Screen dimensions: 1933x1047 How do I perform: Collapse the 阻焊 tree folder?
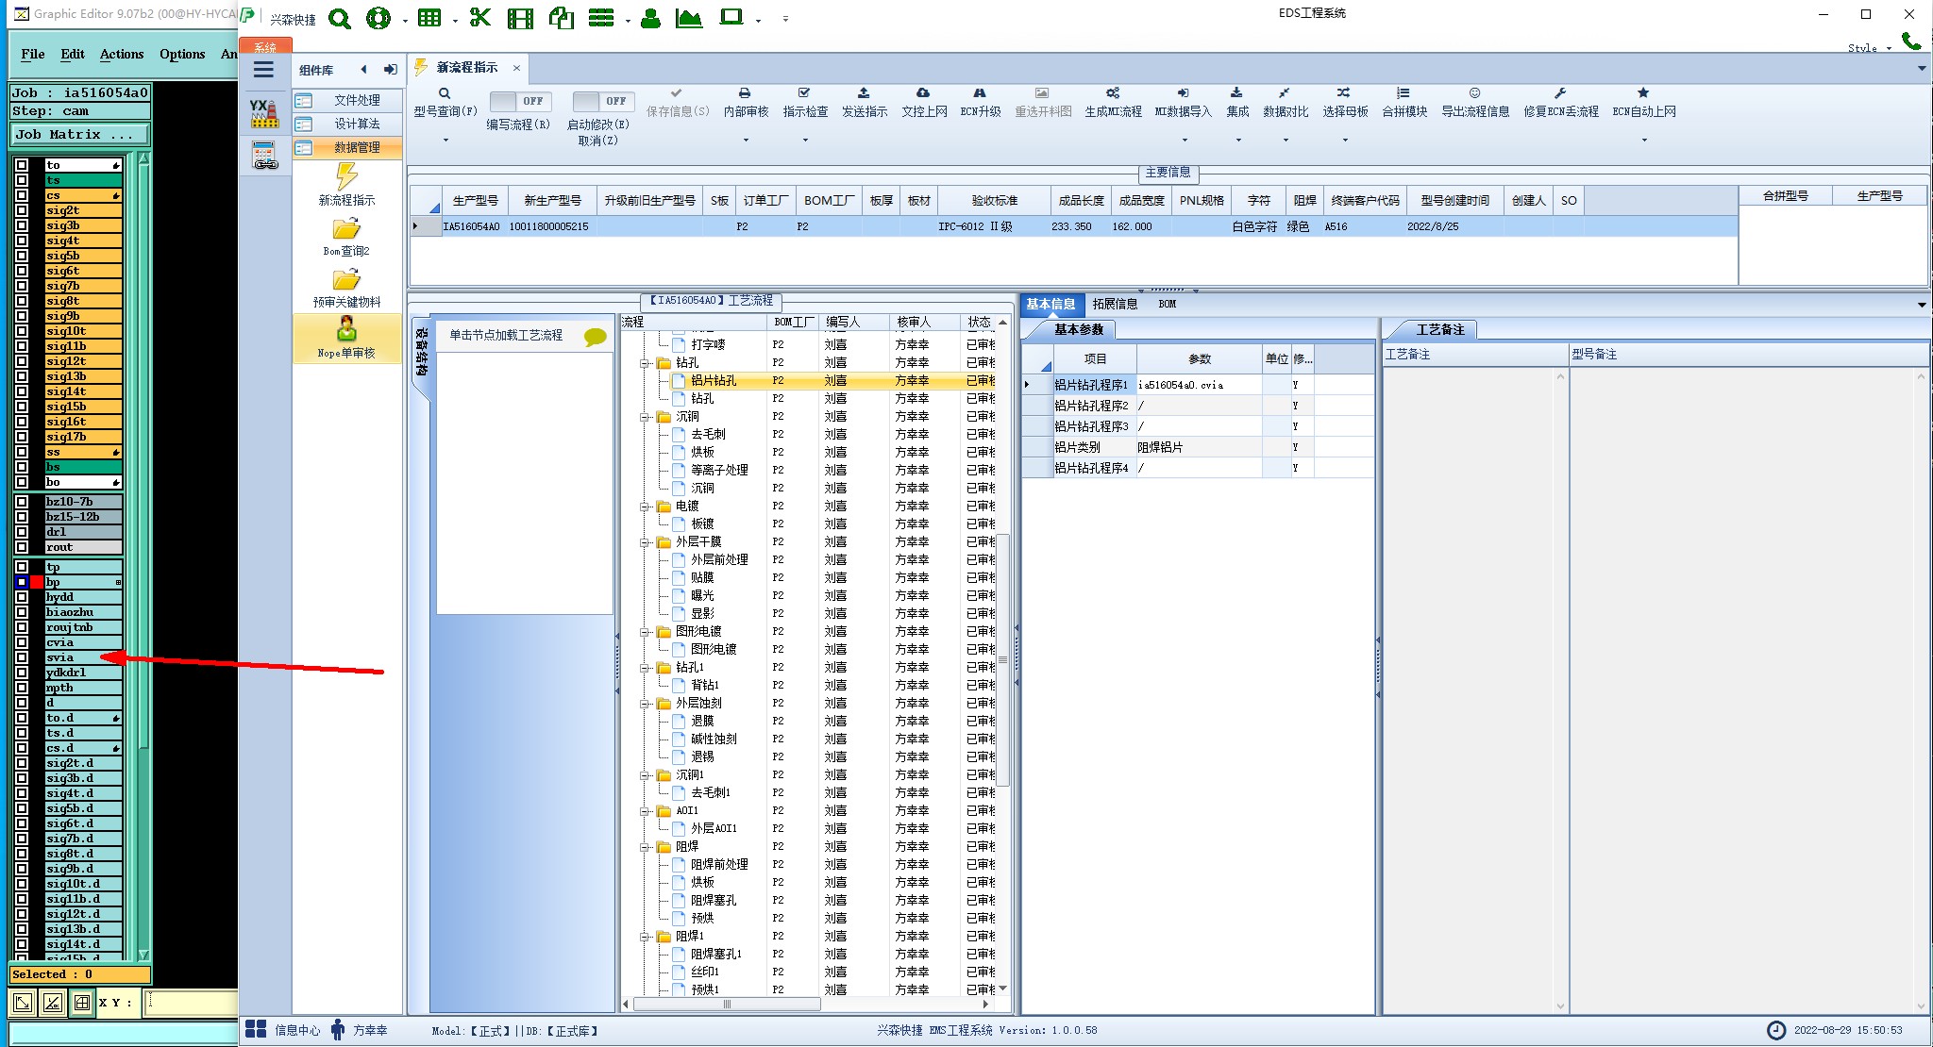pyautogui.click(x=646, y=847)
